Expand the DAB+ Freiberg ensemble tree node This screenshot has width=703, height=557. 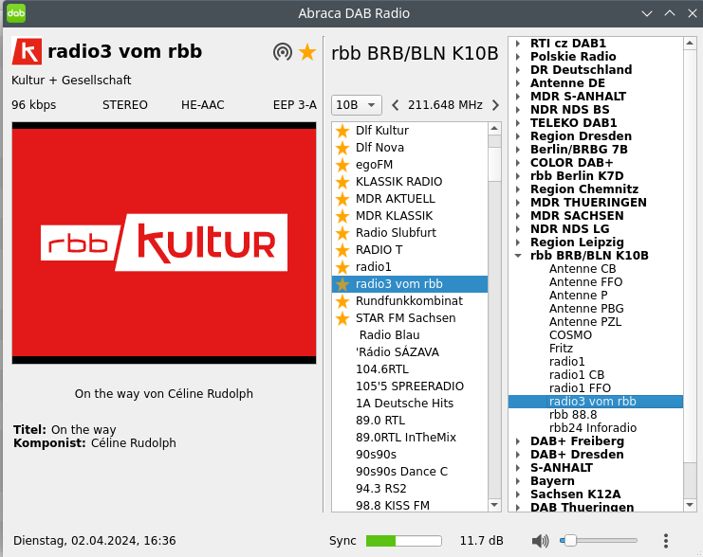coord(518,441)
